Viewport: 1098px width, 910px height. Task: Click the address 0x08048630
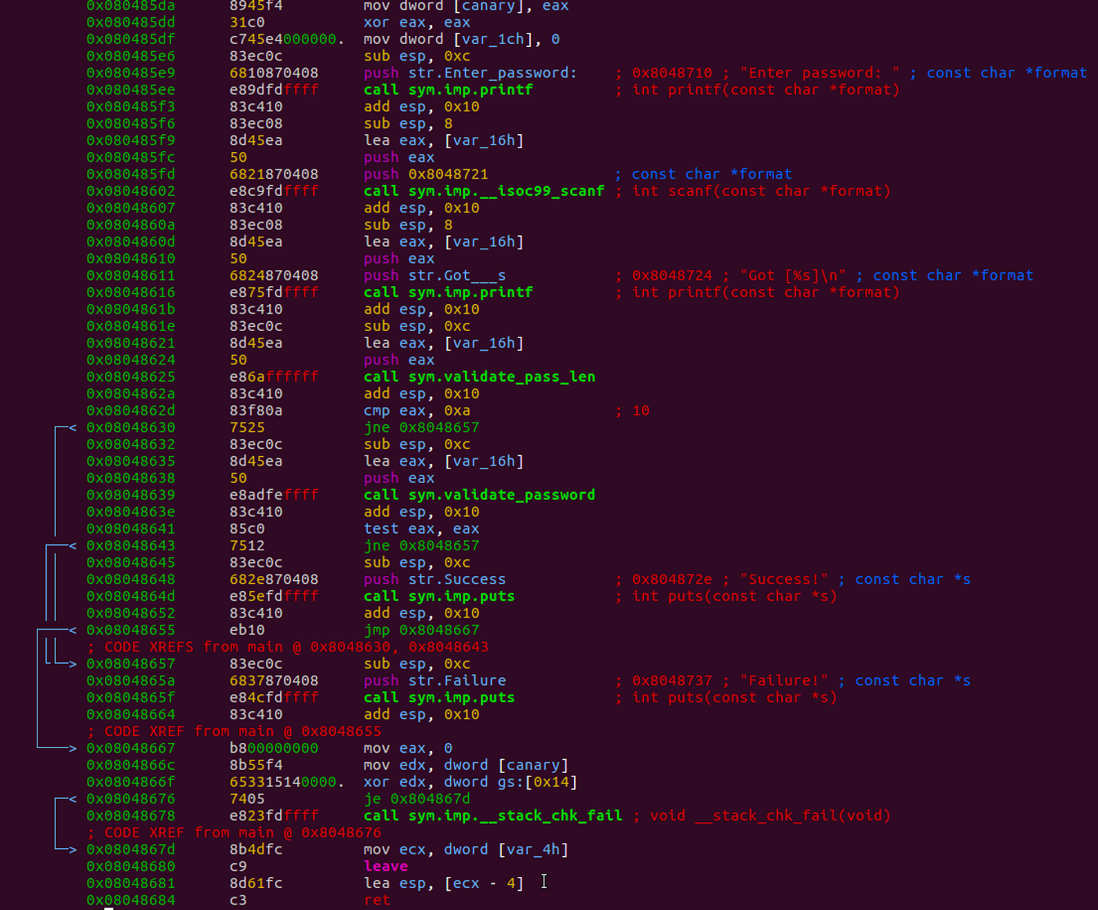(131, 428)
